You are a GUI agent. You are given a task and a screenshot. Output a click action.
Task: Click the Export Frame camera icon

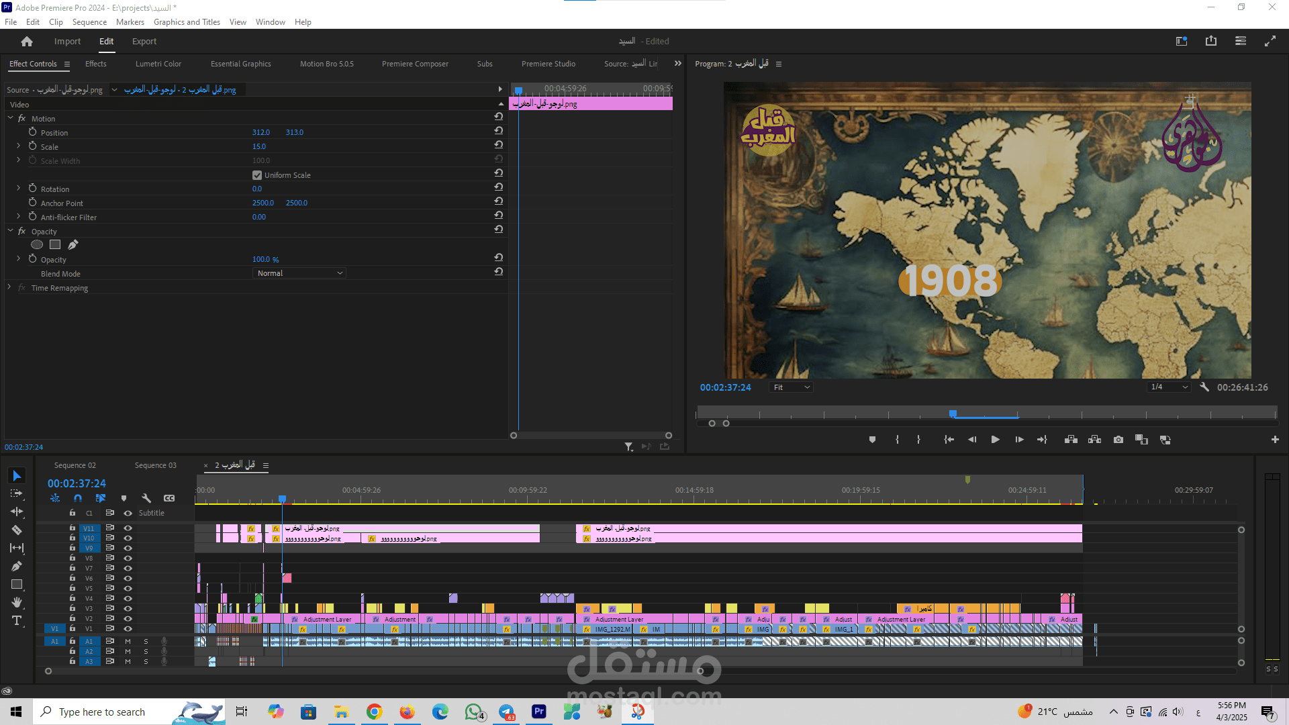pyautogui.click(x=1118, y=440)
